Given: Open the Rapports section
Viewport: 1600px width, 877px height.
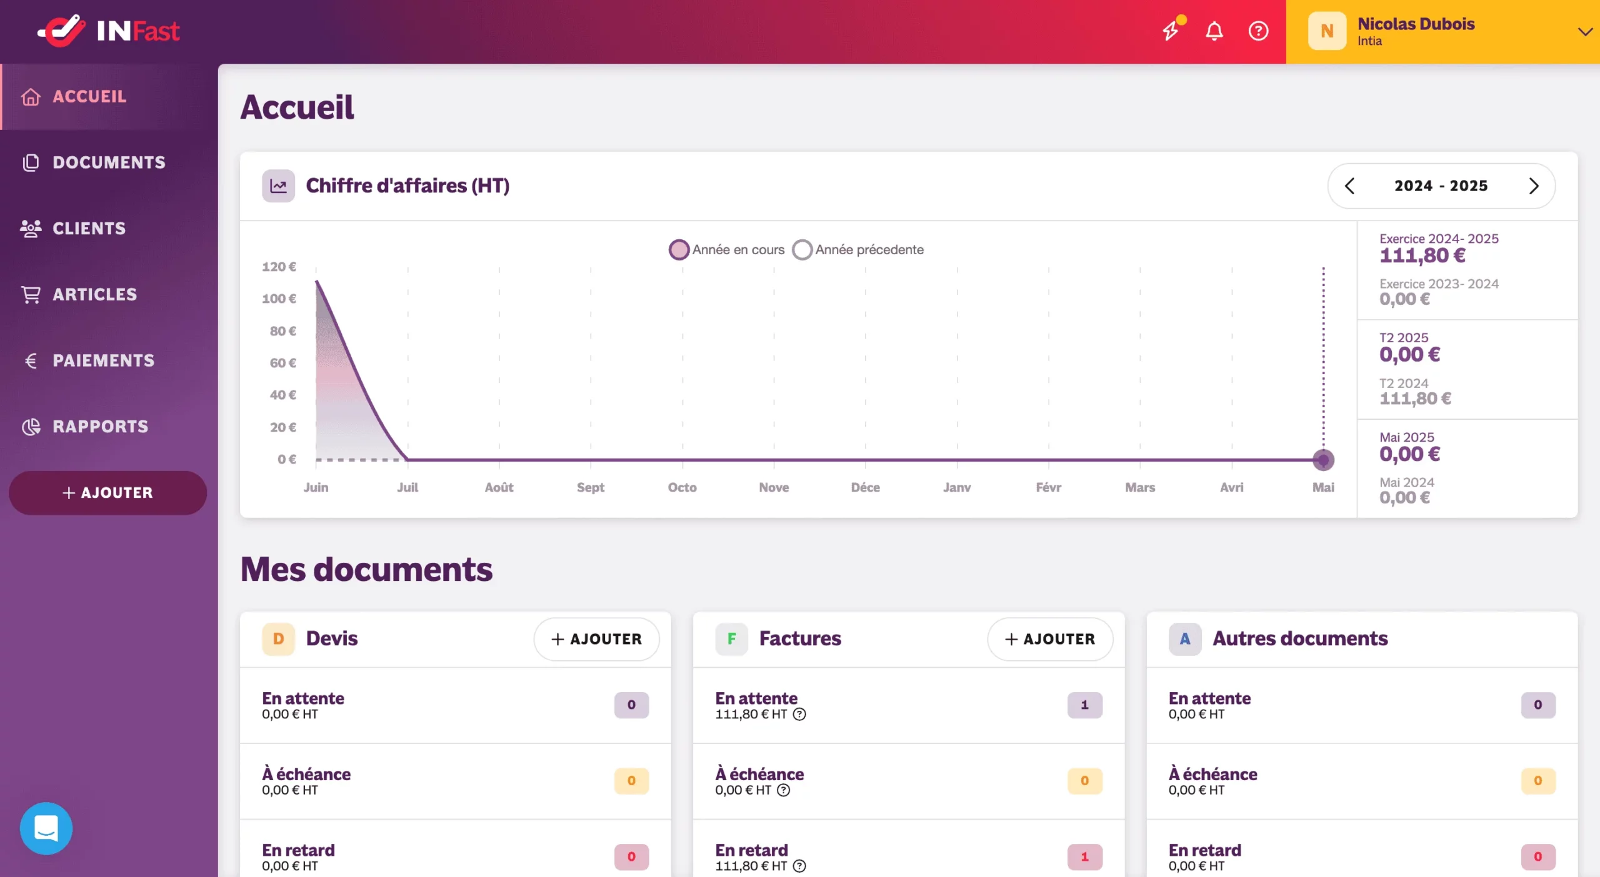Looking at the screenshot, I should [x=100, y=427].
